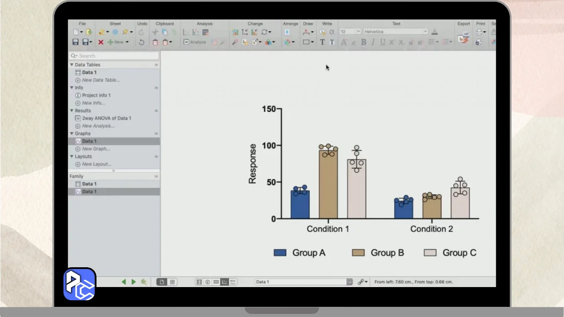Click in the navigator Search field

coord(114,56)
